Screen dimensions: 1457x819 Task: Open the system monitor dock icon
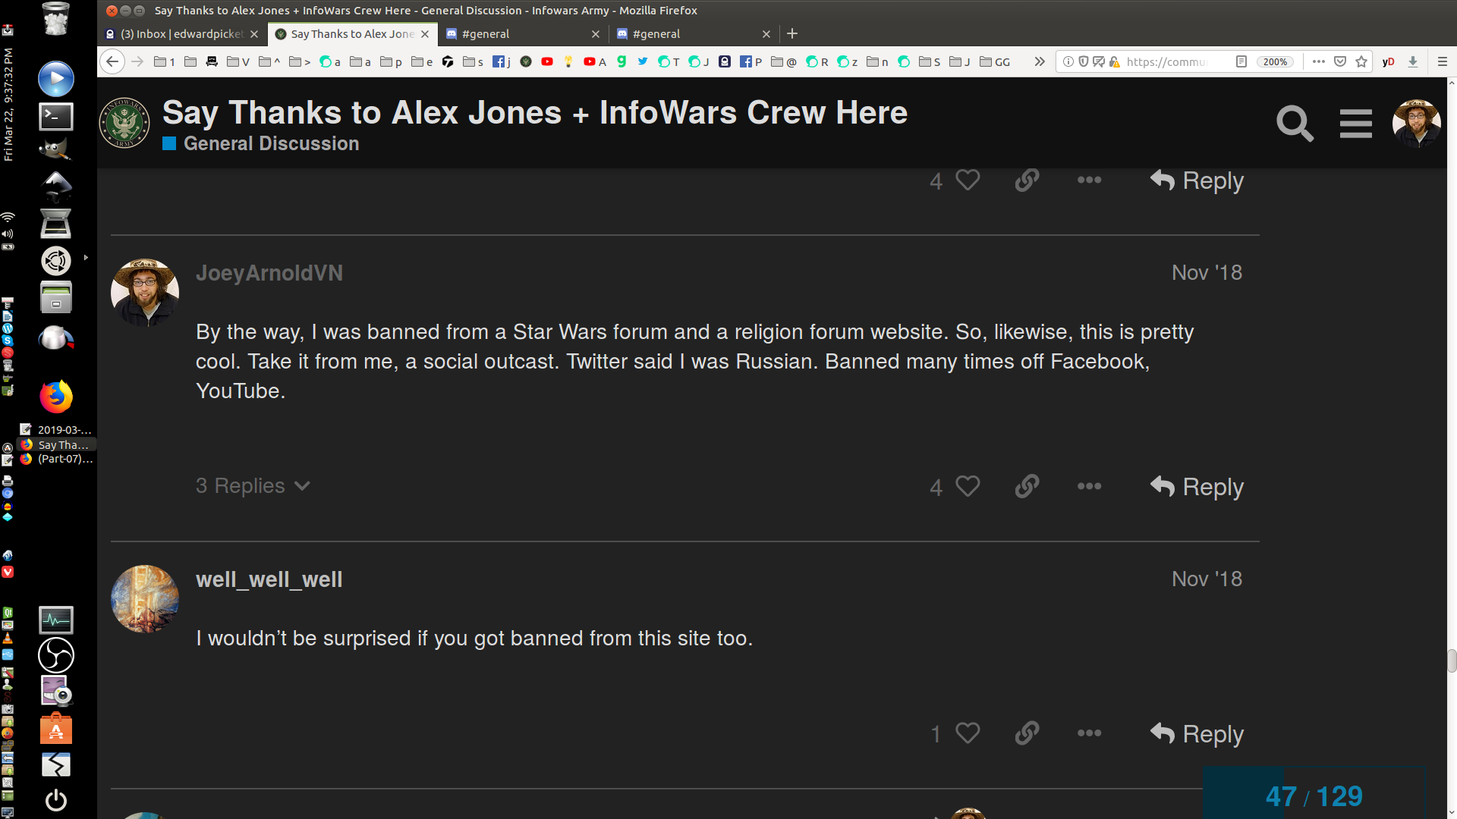(x=56, y=620)
